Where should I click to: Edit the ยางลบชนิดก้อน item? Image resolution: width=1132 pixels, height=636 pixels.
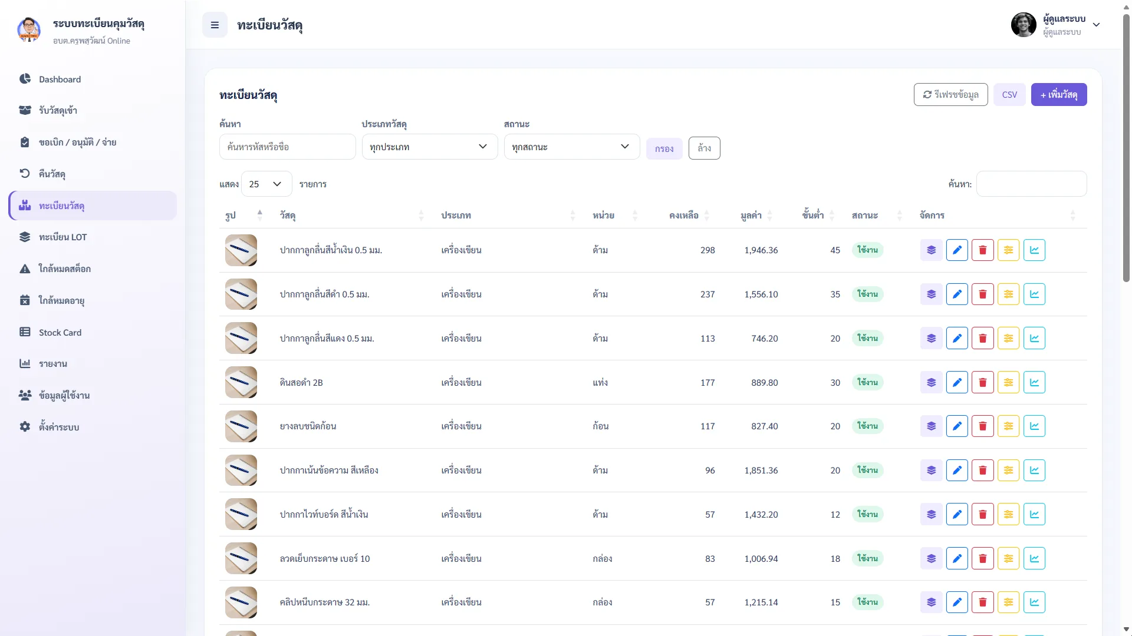957,426
